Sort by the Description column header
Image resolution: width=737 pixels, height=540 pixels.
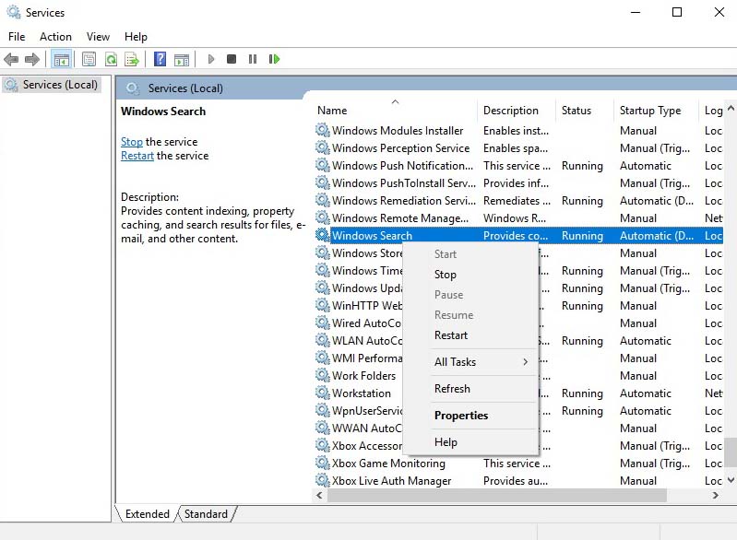tap(517, 111)
